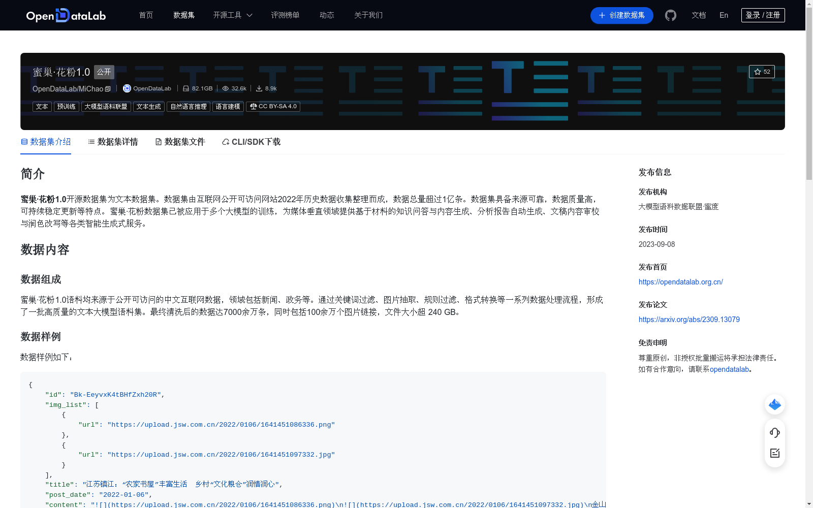Open 动态 navigation item
The image size is (813, 508).
pos(327,15)
